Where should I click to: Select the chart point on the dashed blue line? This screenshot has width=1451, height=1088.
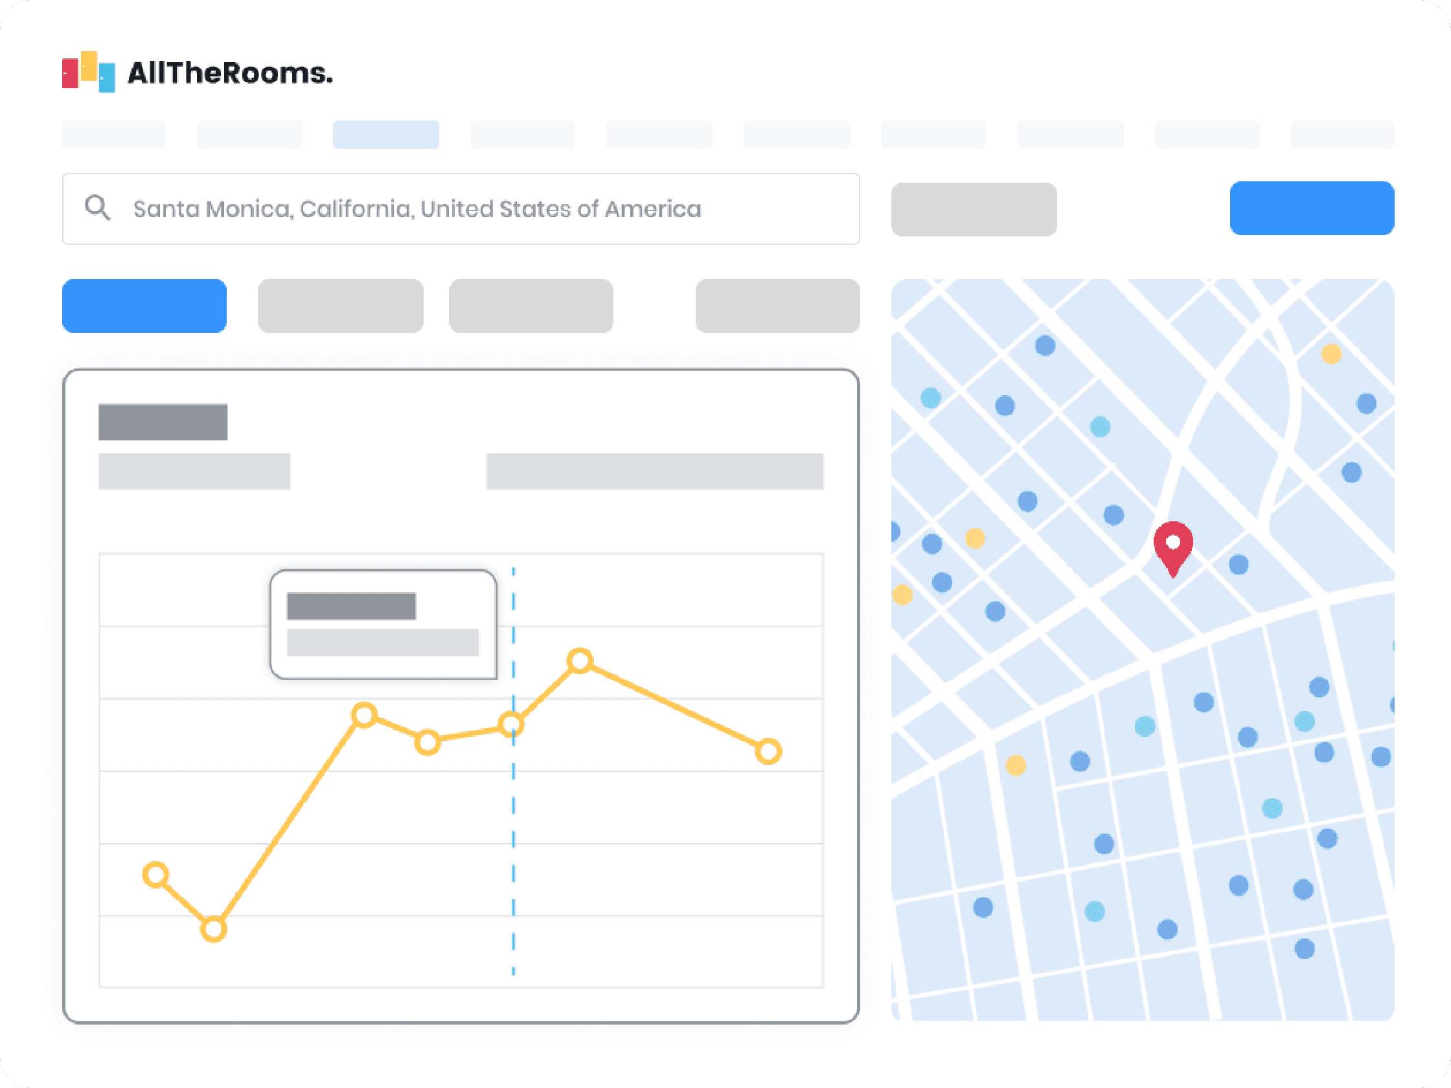click(x=511, y=725)
